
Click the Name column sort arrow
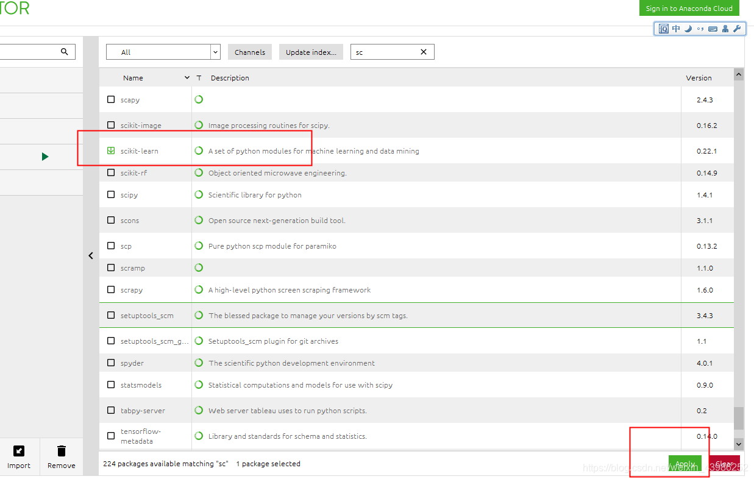(x=187, y=77)
